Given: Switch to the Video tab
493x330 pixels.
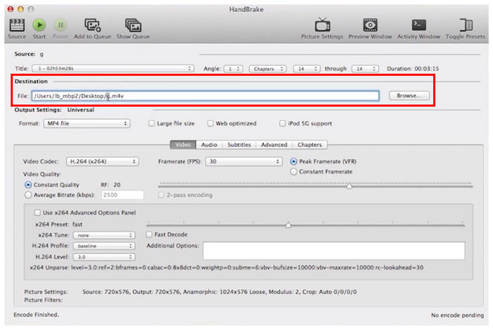Looking at the screenshot, I should tap(183, 145).
